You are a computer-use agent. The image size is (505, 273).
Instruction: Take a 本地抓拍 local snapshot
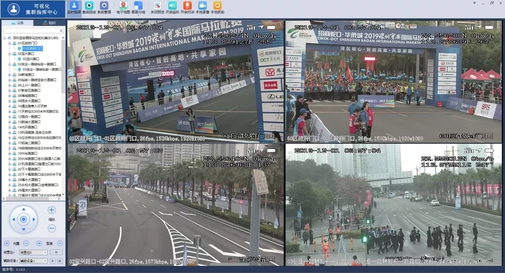click(217, 8)
